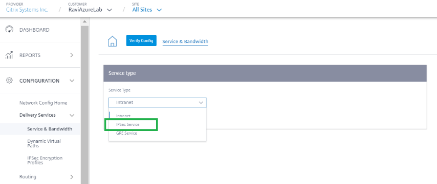Image resolution: width=437 pixels, height=184 pixels.
Task: Collapse Delivery Services chevron
Action: 72,115
